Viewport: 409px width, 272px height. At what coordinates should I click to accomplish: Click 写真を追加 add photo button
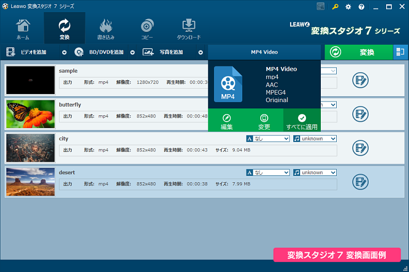tap(167, 52)
